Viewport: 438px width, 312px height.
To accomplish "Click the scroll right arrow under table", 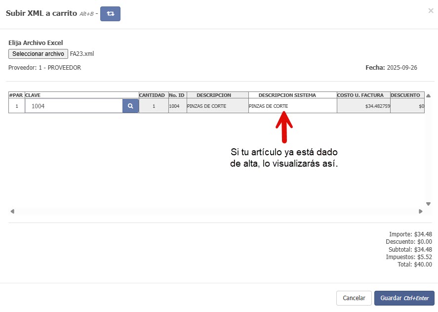I will point(421,211).
